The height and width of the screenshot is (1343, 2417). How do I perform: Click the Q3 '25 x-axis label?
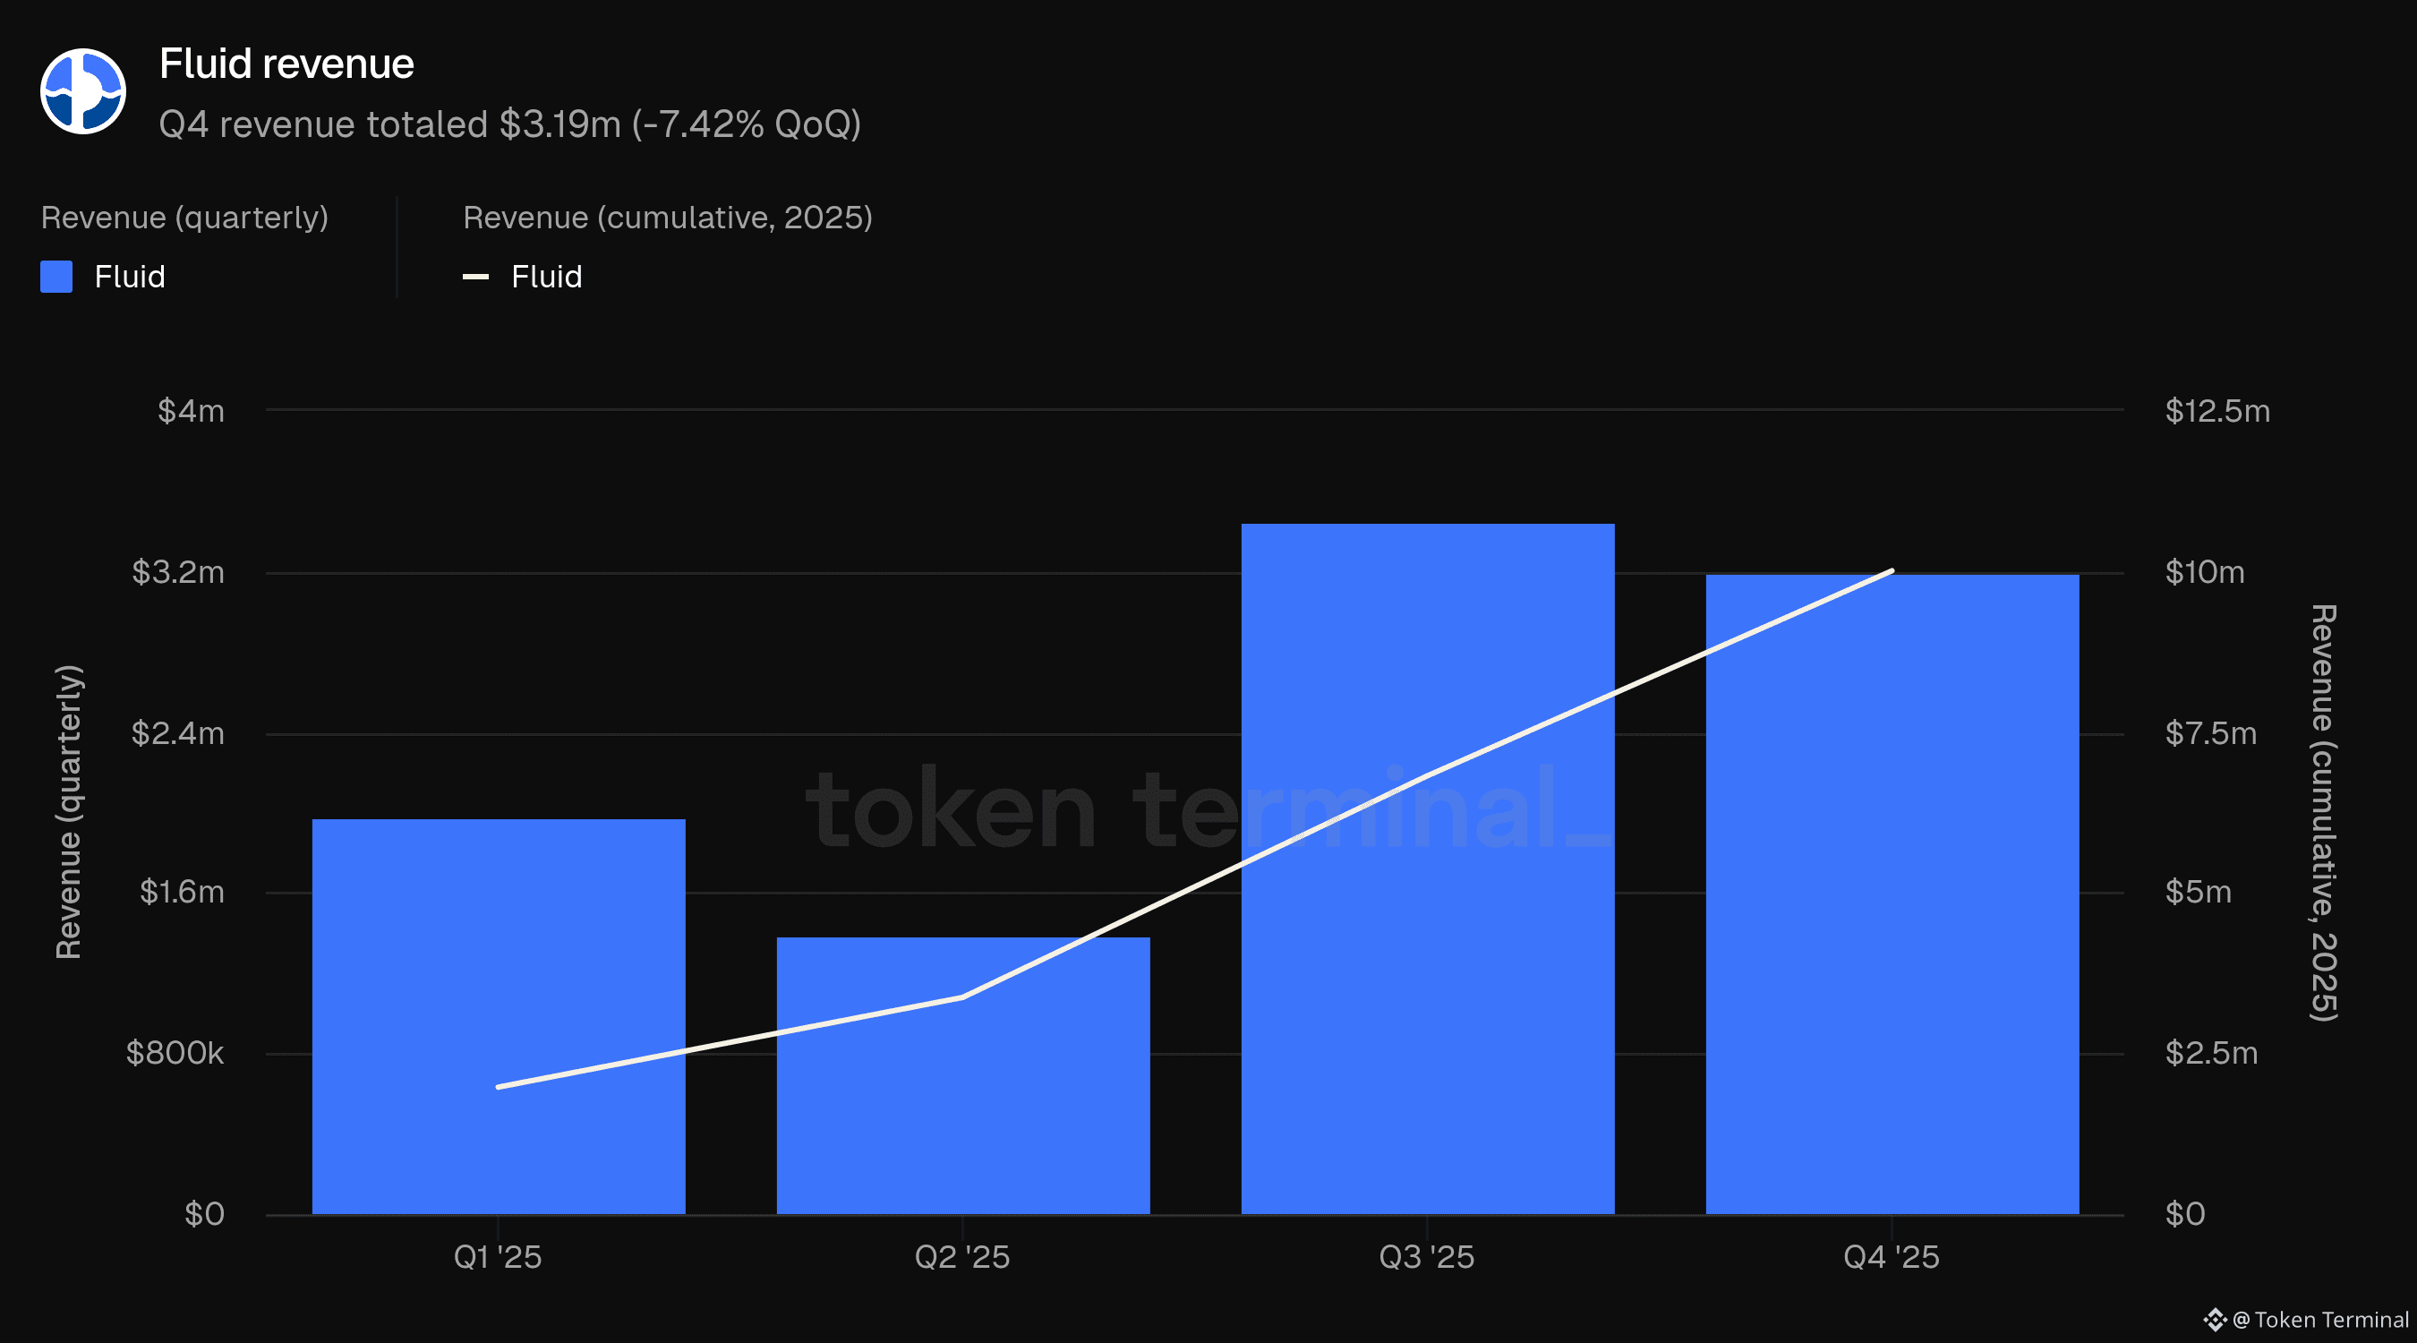pyautogui.click(x=1426, y=1257)
